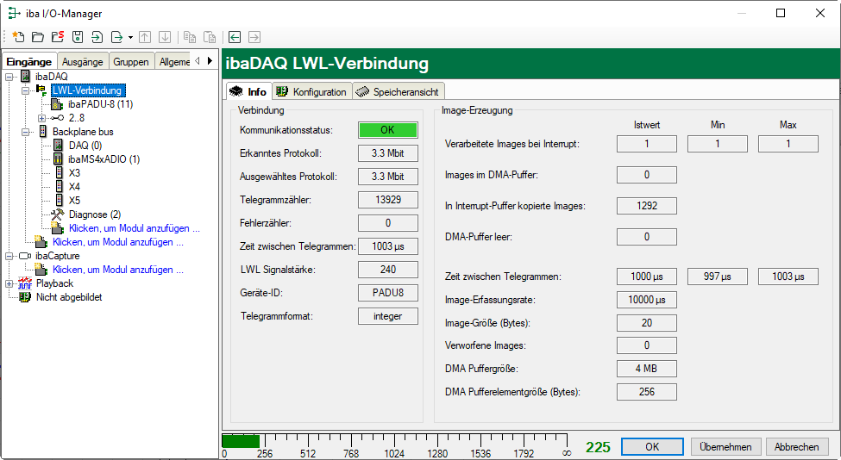The width and height of the screenshot is (841, 460).
Task: Switch to the Eingänge tab
Action: [29, 61]
